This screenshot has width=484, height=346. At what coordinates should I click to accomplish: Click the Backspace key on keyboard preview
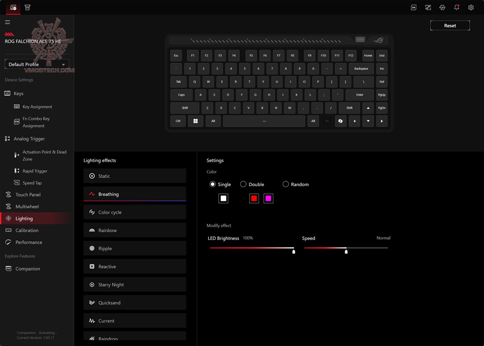pos(361,68)
